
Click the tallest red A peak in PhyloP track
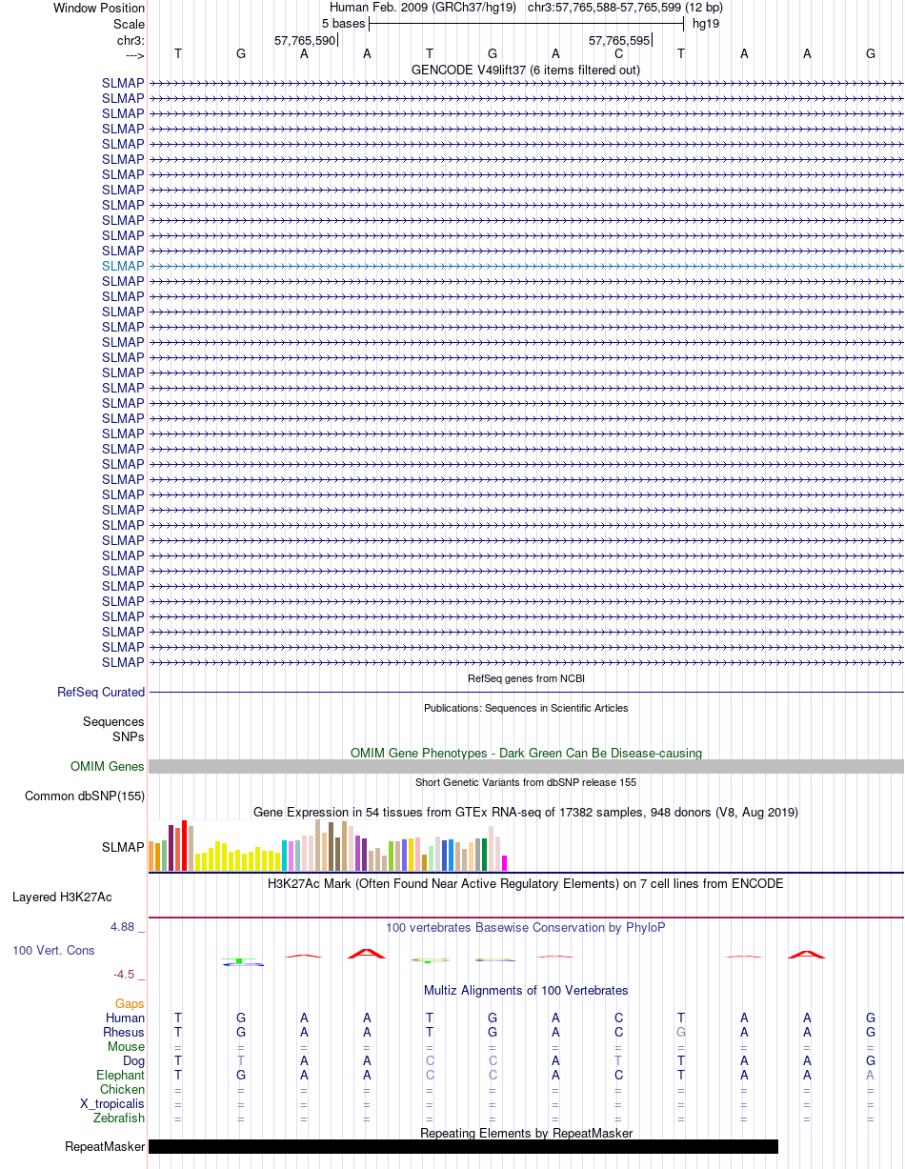pyautogui.click(x=367, y=953)
